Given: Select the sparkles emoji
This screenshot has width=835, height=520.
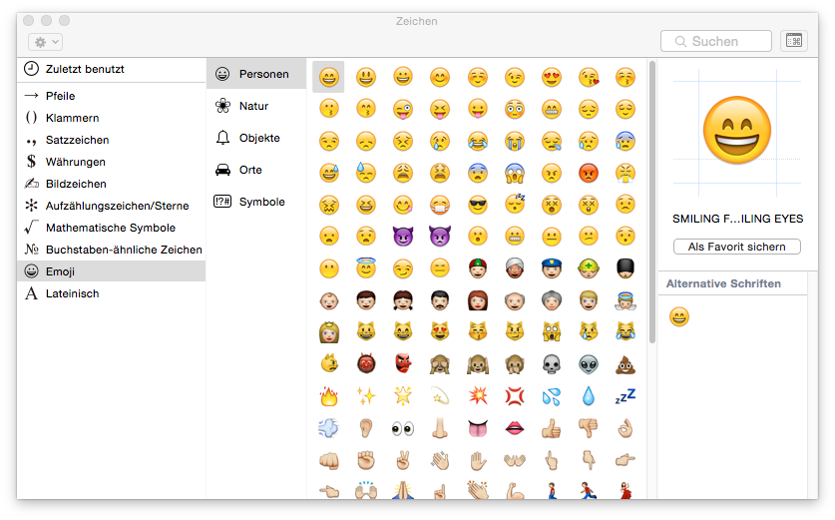Looking at the screenshot, I should coord(366,396).
